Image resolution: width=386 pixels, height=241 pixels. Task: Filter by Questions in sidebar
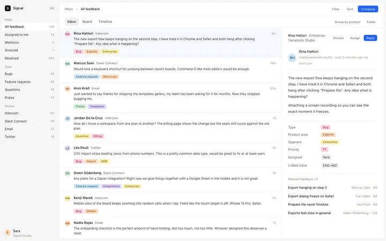[29, 89]
